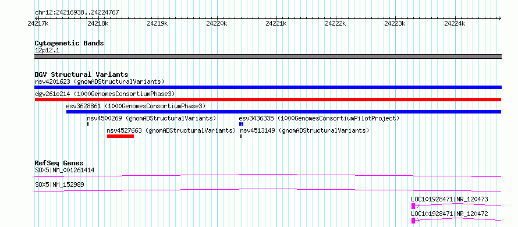Open the esv3436335 (1000GenomesConsortiumPilotProject) label
This screenshot has height=227, width=518.
point(319,118)
